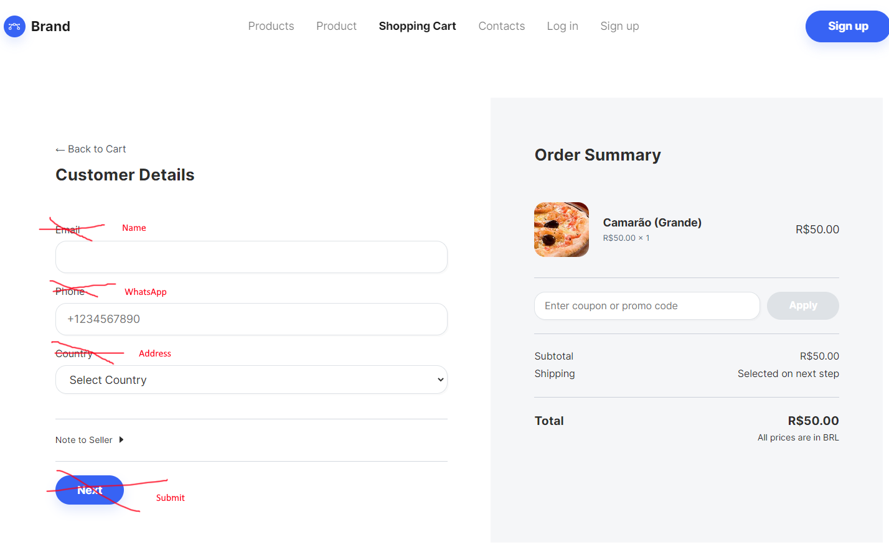
Task: Click the Shipping link in Order Summary
Action: tap(554, 373)
